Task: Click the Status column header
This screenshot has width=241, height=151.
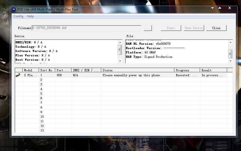Action: click(138, 70)
